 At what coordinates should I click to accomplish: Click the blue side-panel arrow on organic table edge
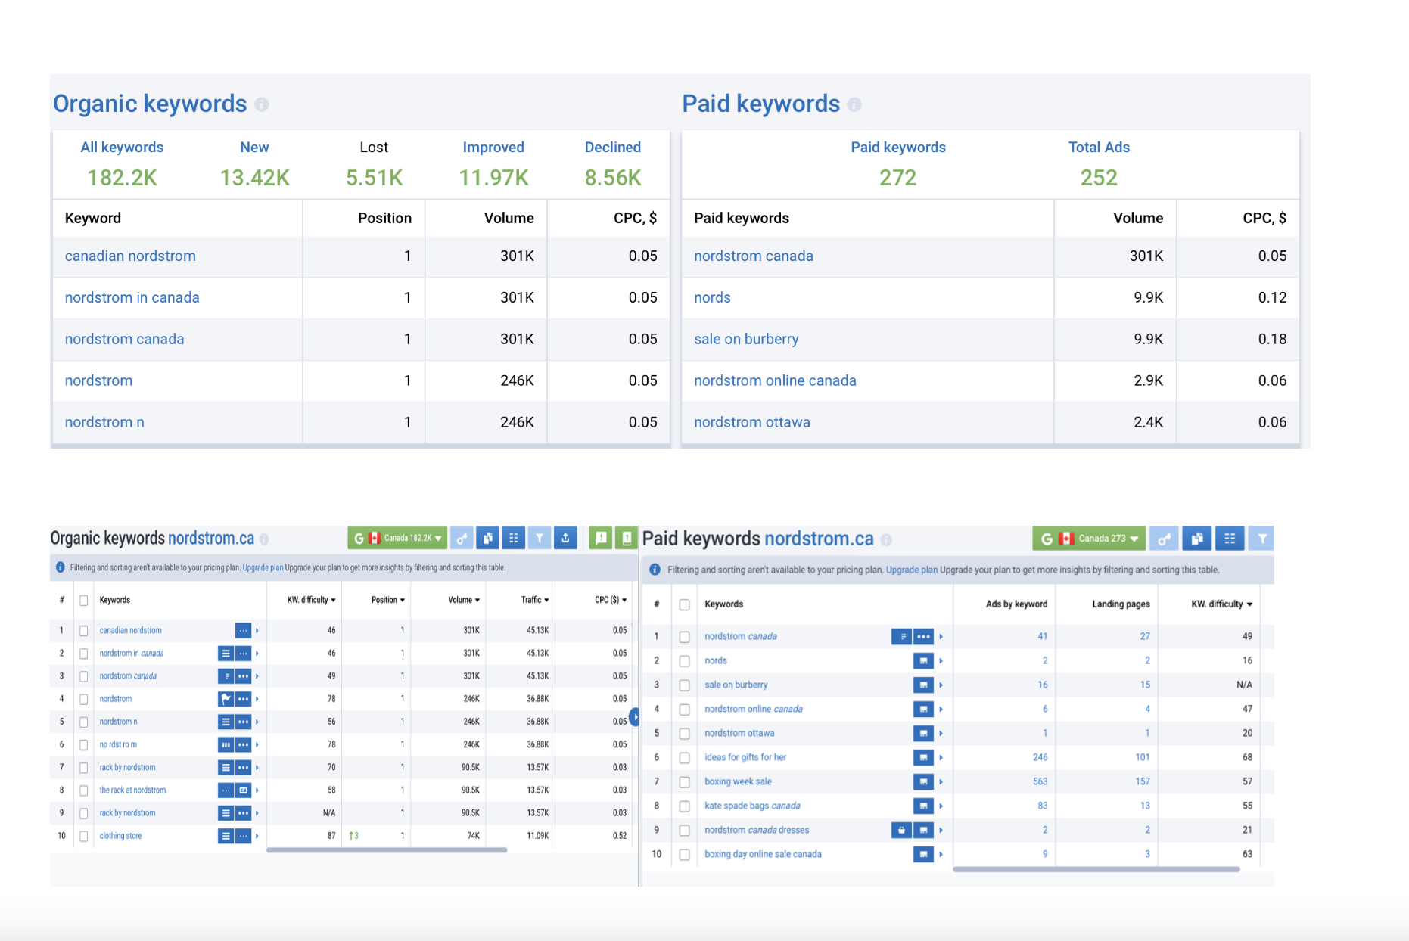[634, 716]
